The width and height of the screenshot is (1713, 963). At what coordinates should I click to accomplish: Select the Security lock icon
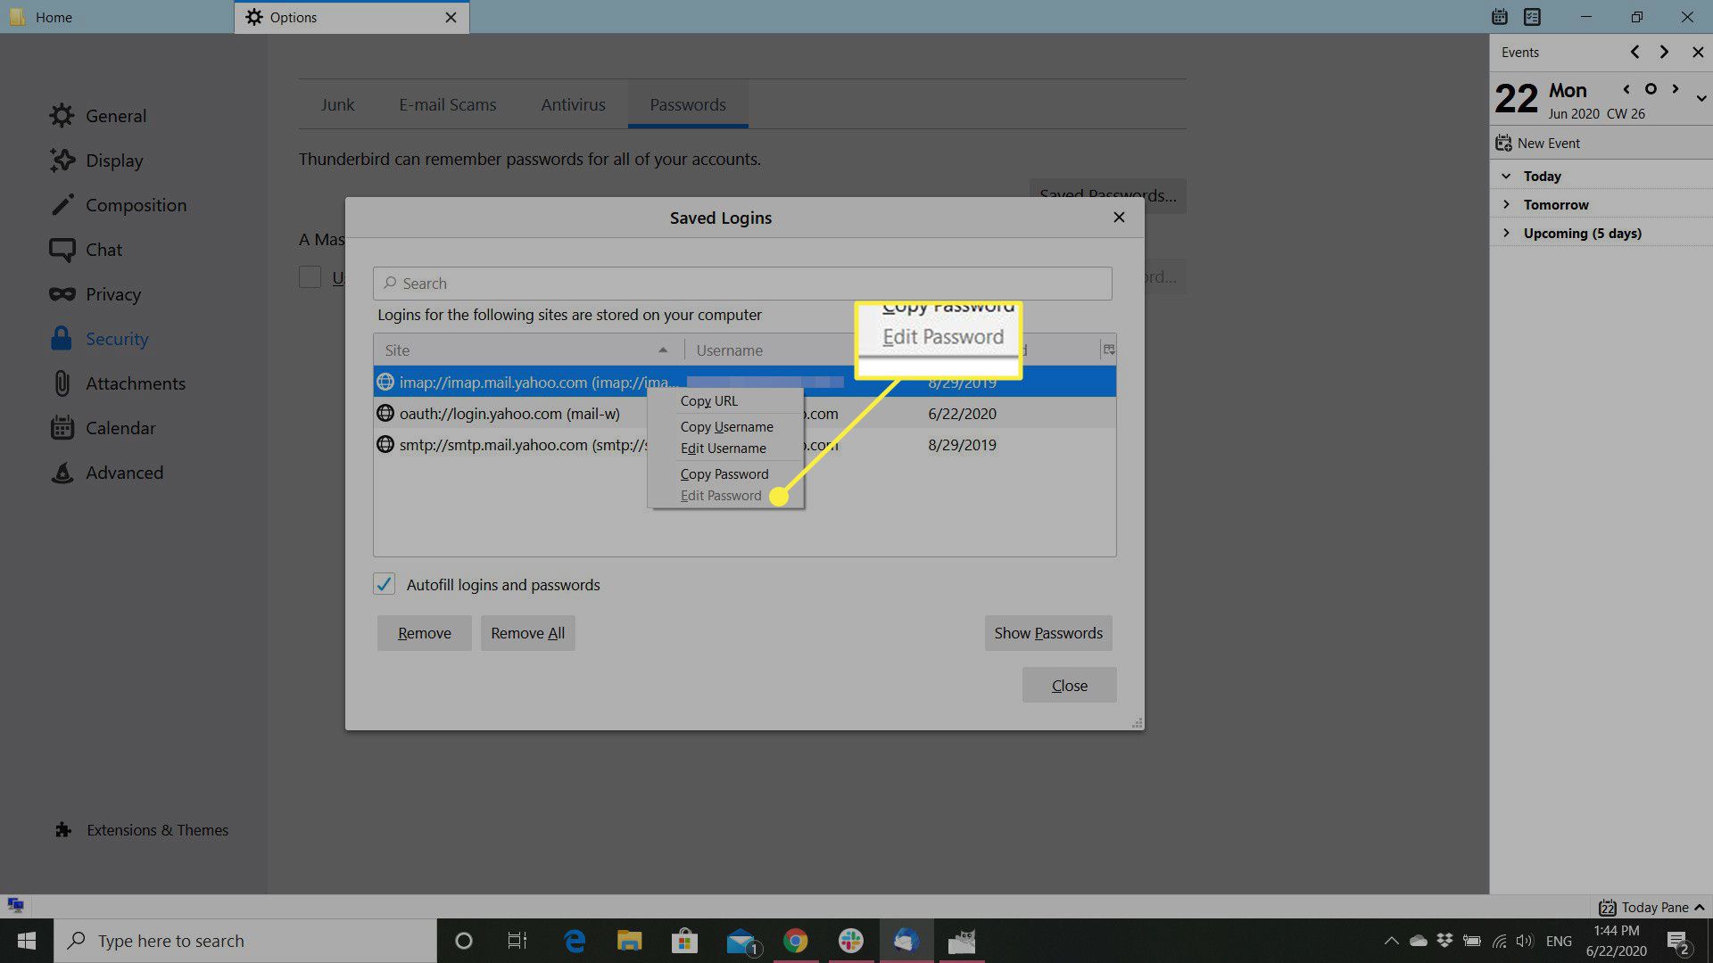click(x=62, y=339)
